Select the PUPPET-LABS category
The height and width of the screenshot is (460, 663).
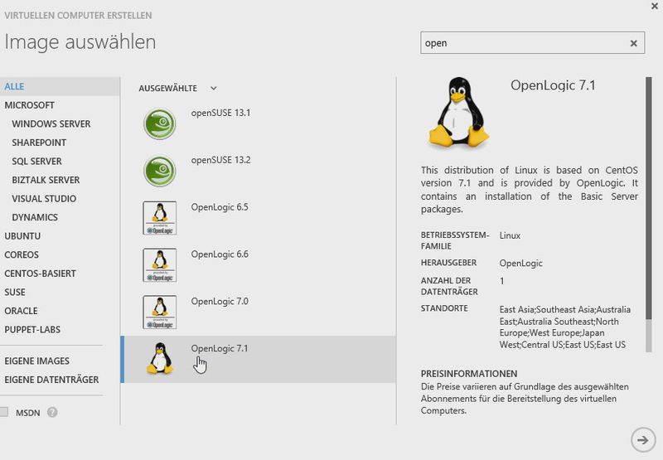pos(32,329)
